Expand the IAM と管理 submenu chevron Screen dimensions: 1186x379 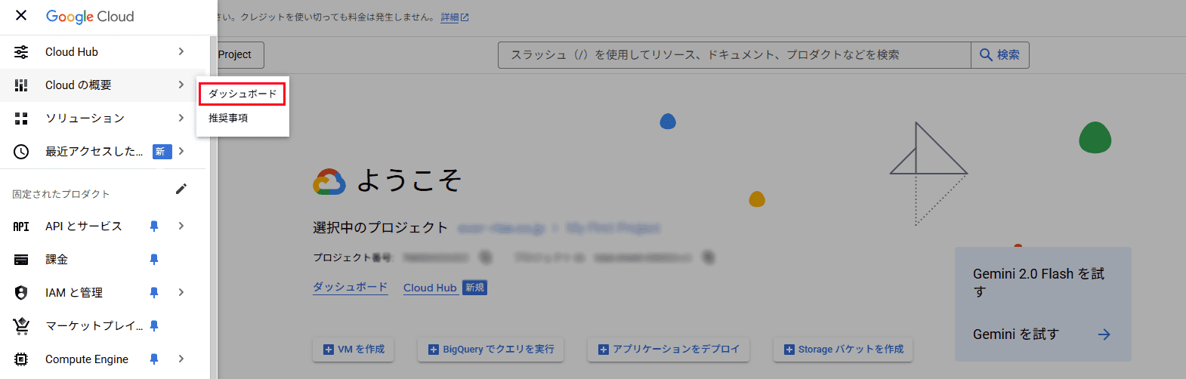pos(181,292)
